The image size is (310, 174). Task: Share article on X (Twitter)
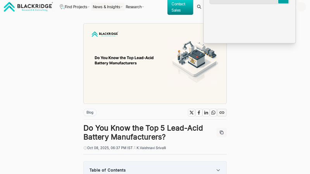tap(191, 113)
